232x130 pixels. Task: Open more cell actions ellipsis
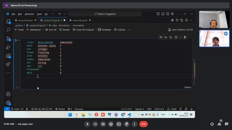[x=181, y=37]
